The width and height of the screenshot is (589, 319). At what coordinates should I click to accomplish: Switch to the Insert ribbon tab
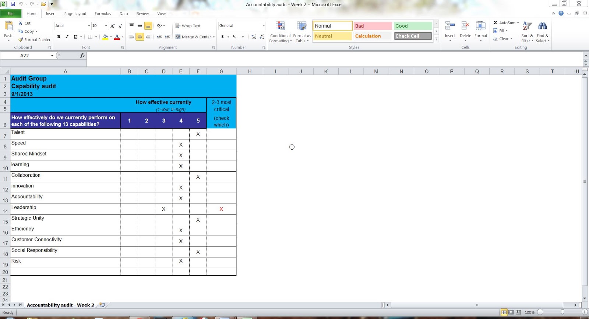pos(51,14)
